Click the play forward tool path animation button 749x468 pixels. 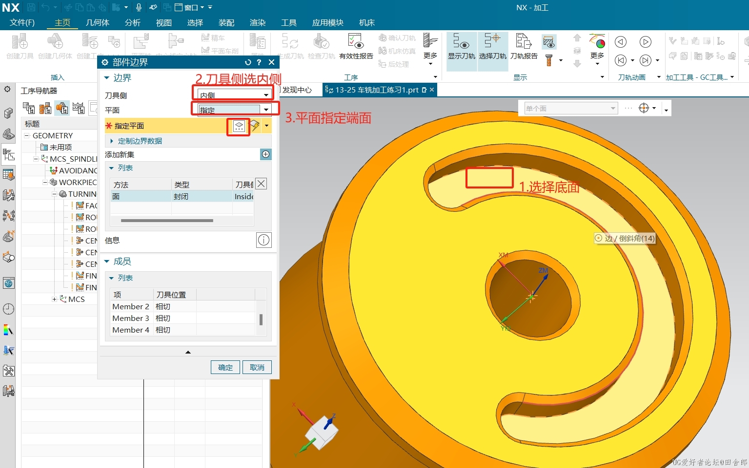click(646, 42)
